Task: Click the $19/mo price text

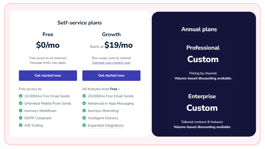Action: (118, 45)
